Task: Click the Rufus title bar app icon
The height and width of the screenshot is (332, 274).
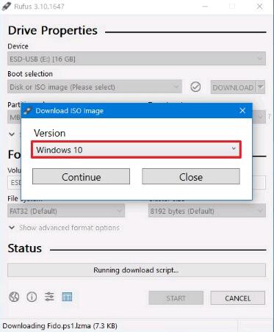Action: coord(7,6)
